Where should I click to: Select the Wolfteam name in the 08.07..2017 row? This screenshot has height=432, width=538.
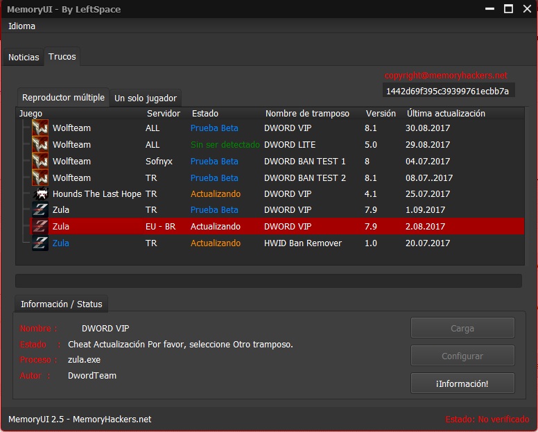pyautogui.click(x=71, y=178)
